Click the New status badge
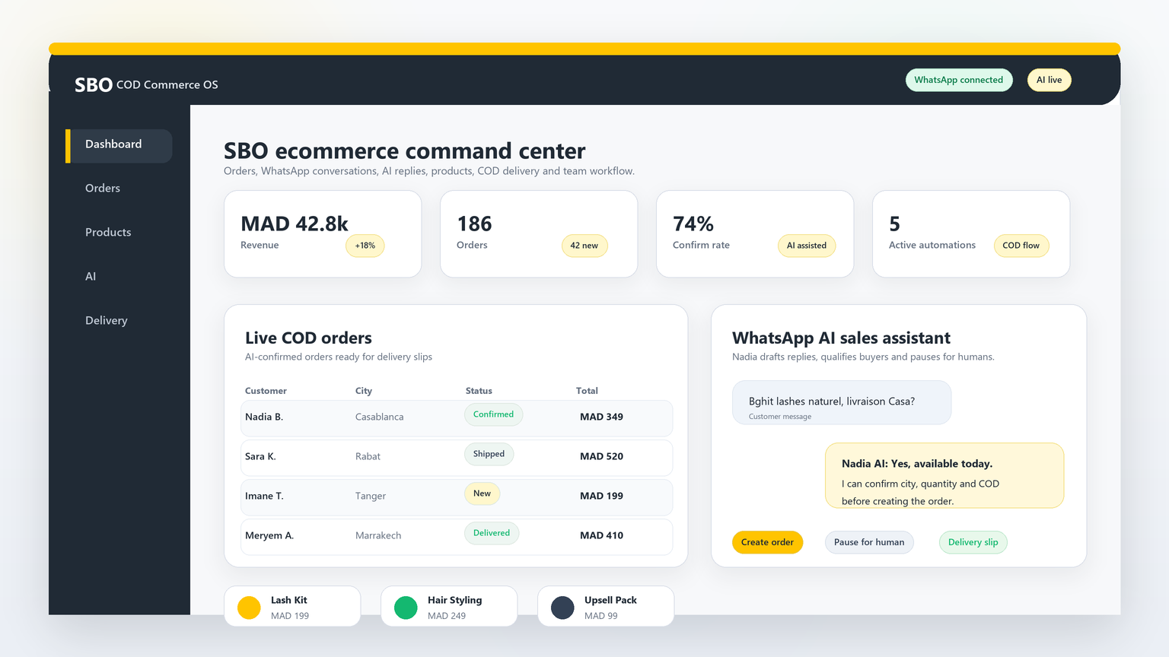 click(482, 494)
